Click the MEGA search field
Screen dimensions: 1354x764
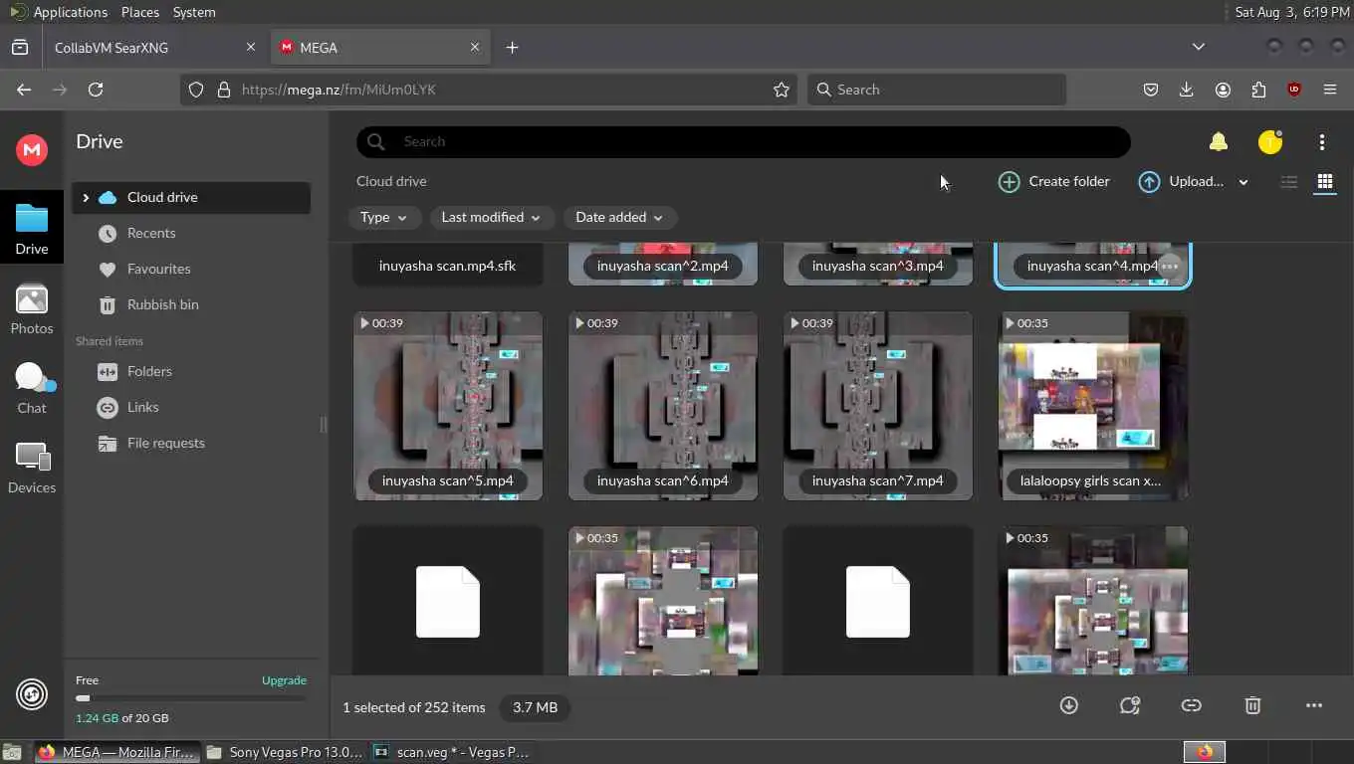[x=743, y=142]
